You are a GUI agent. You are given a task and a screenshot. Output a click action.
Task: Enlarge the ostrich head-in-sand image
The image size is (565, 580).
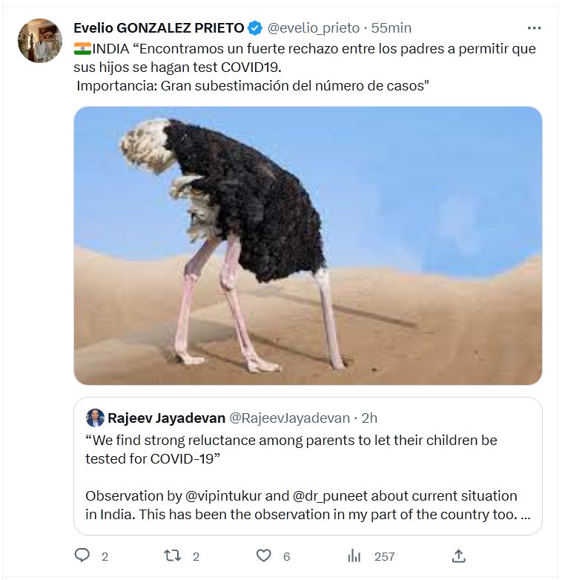(308, 245)
